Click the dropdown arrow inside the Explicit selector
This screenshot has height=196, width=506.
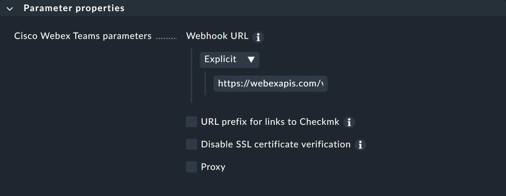point(251,60)
